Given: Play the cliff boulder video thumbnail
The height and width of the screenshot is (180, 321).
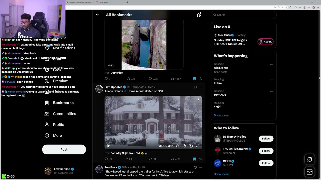Looking at the screenshot, I should coord(144,45).
